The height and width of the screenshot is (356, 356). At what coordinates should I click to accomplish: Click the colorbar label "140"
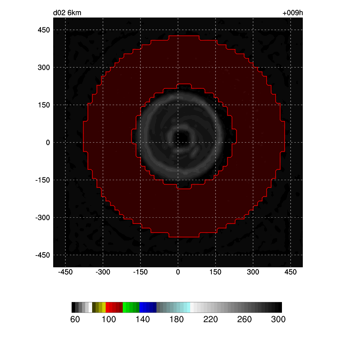point(143,319)
